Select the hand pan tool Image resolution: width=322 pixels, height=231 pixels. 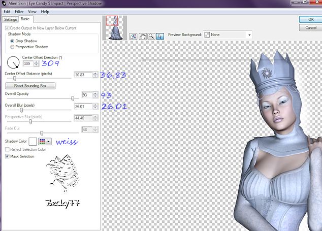point(143,37)
